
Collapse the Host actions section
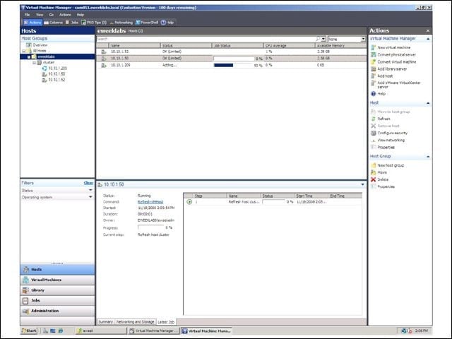[x=428, y=103]
